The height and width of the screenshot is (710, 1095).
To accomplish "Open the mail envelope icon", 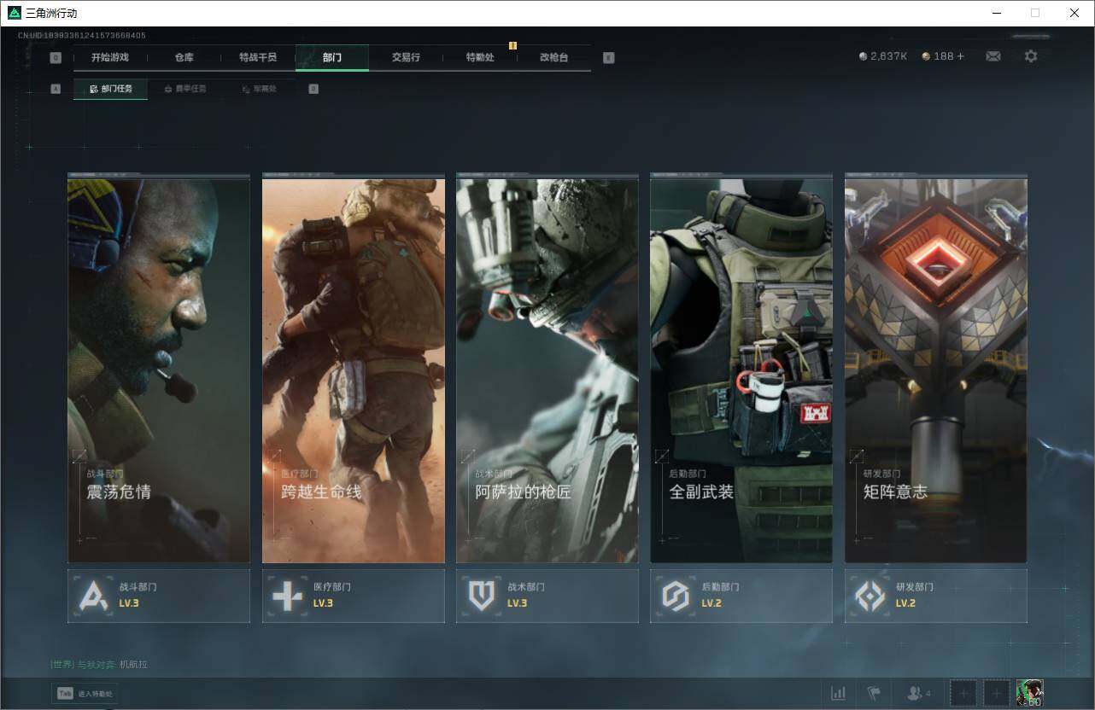I will point(993,56).
